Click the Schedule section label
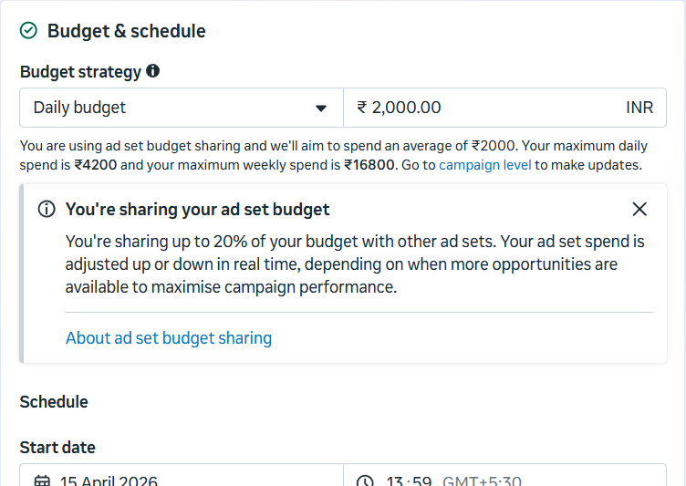The height and width of the screenshot is (486, 686). click(54, 401)
